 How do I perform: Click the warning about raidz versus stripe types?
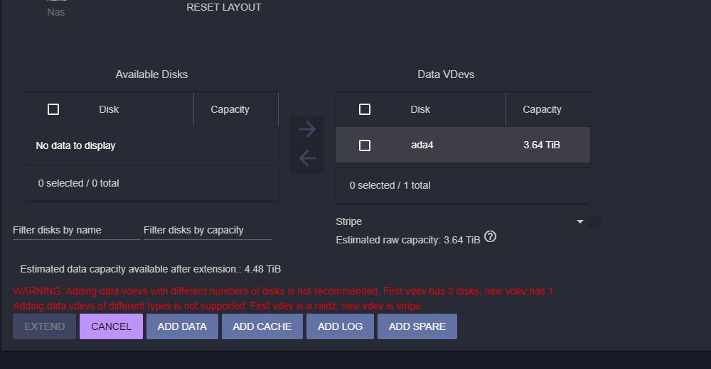218,306
